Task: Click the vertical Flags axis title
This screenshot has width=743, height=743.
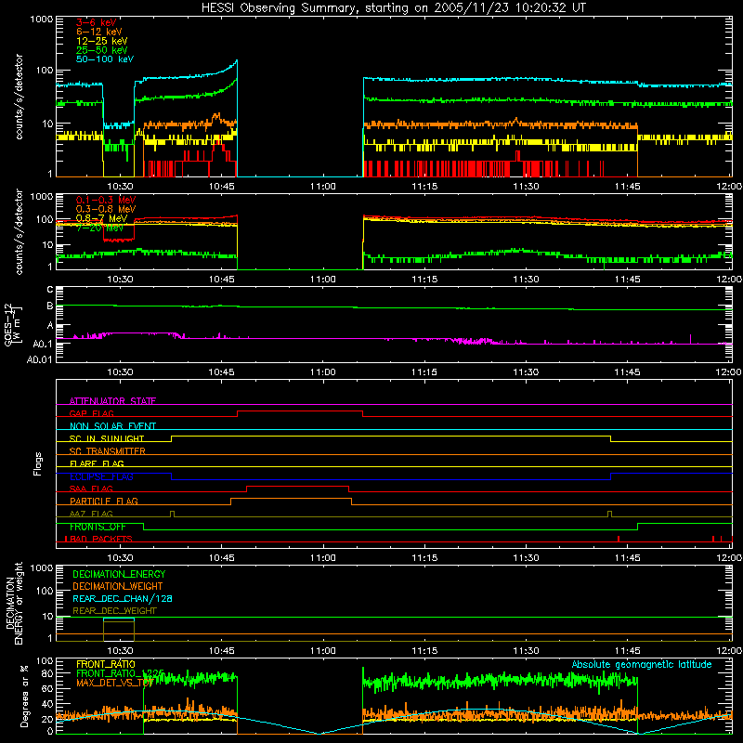Action: coord(38,463)
